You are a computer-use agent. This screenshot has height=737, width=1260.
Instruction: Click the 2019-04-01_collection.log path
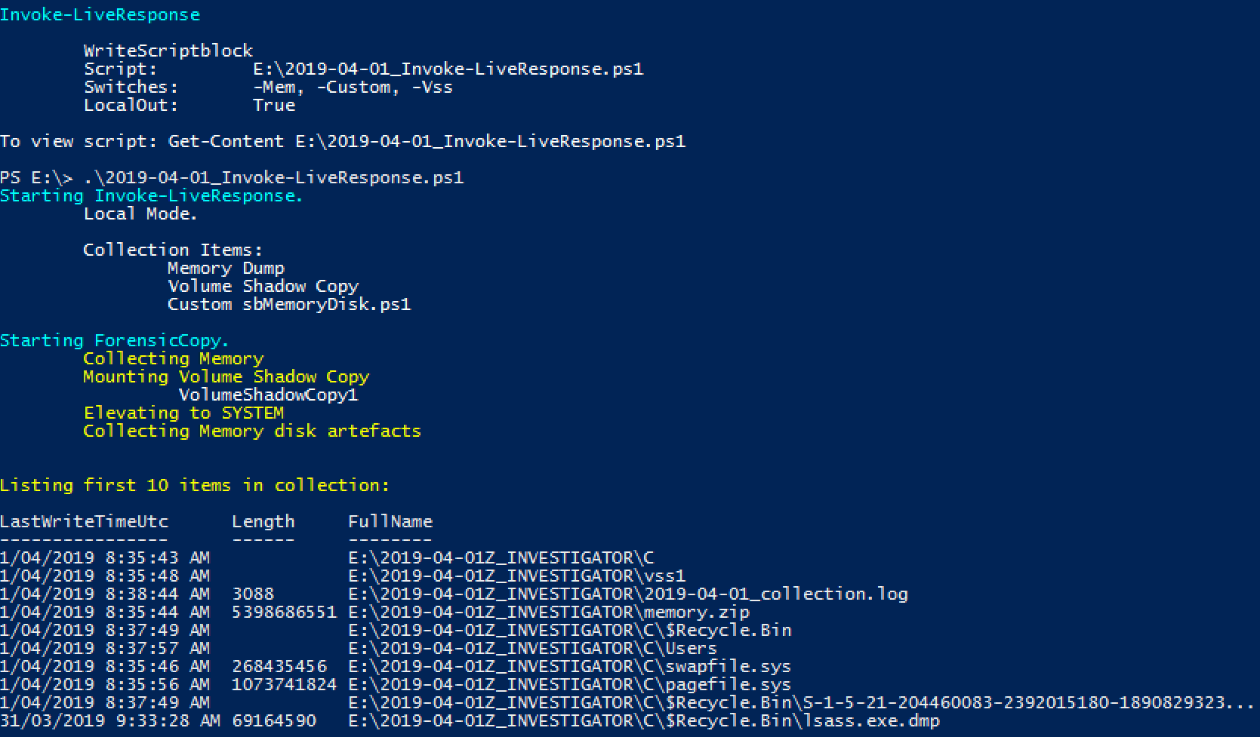(628, 594)
